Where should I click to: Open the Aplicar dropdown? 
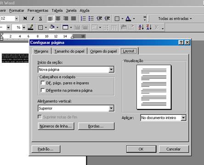click(x=183, y=118)
